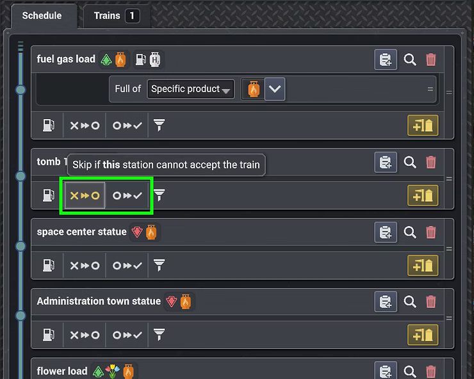Switch to the Trains tab
Image resolution: width=474 pixels, height=379 pixels.
(x=117, y=16)
